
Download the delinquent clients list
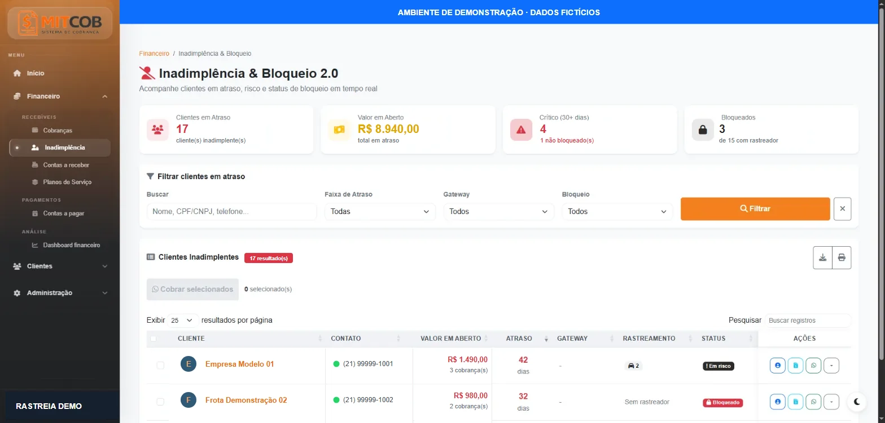pos(822,257)
